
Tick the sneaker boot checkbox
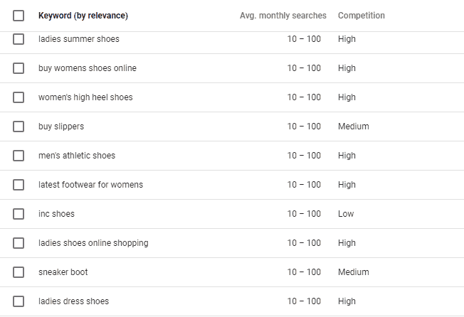pyautogui.click(x=19, y=272)
